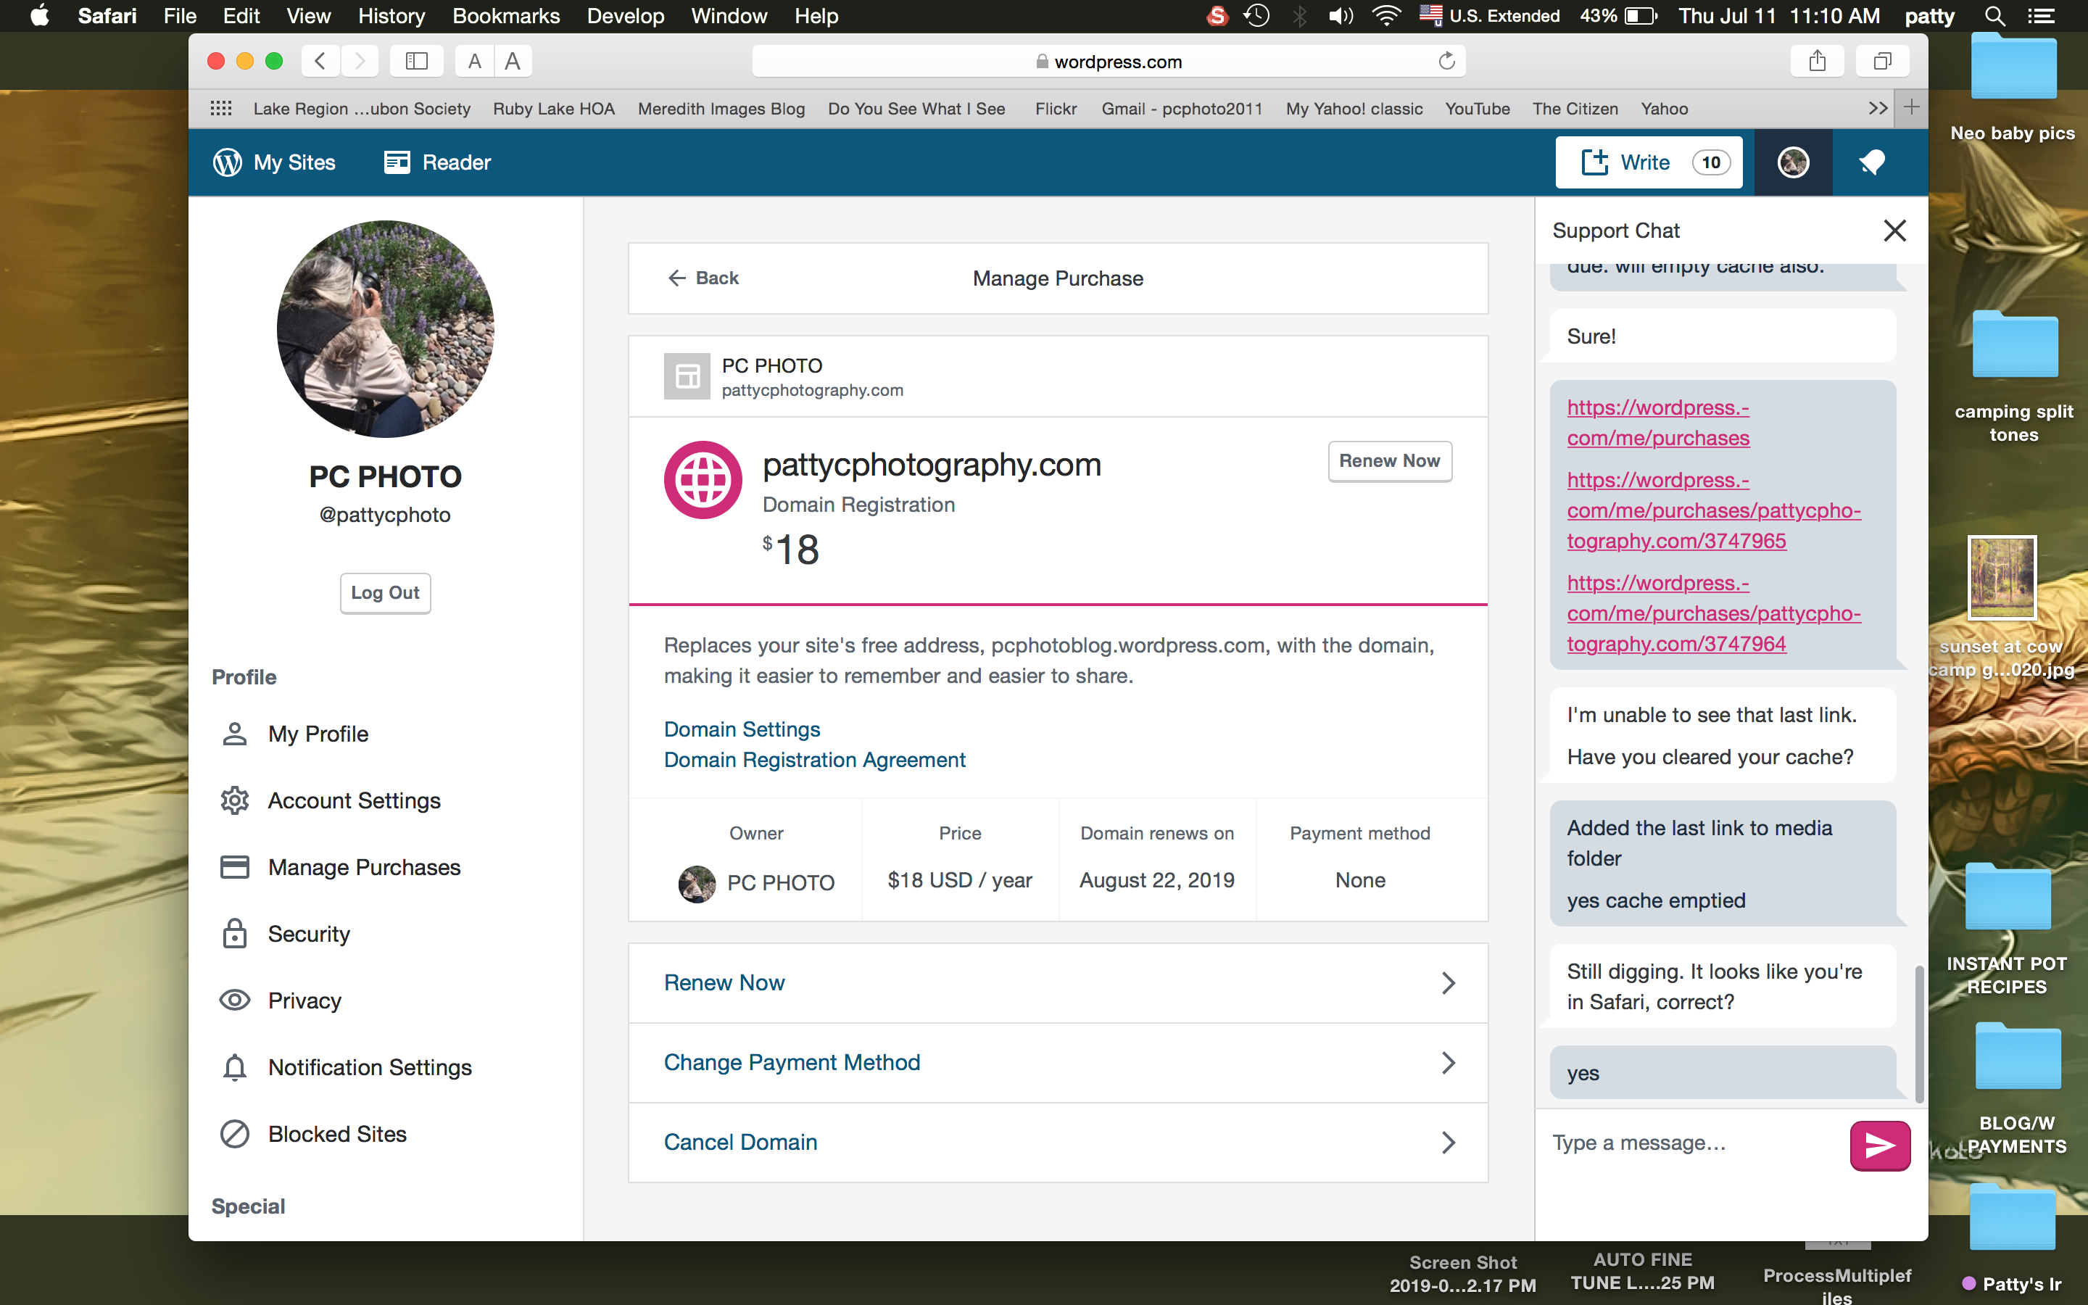Show all Safari tabs overview icon

[1882, 62]
